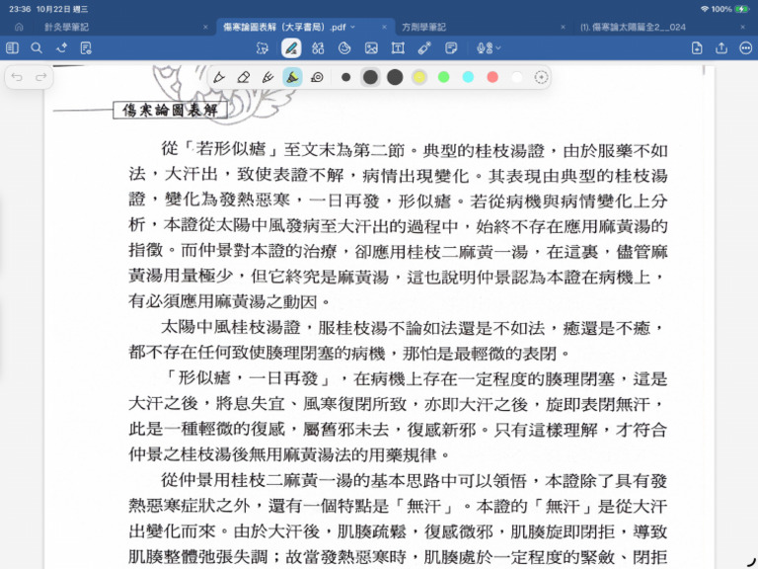Choose the tape tool
This screenshot has width=758, height=569.
tap(317, 77)
